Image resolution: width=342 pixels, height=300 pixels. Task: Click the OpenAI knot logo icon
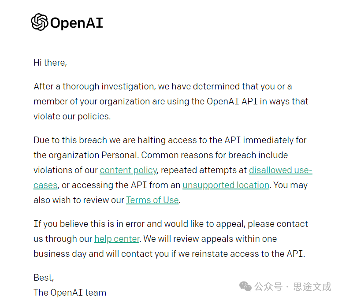pos(39,22)
